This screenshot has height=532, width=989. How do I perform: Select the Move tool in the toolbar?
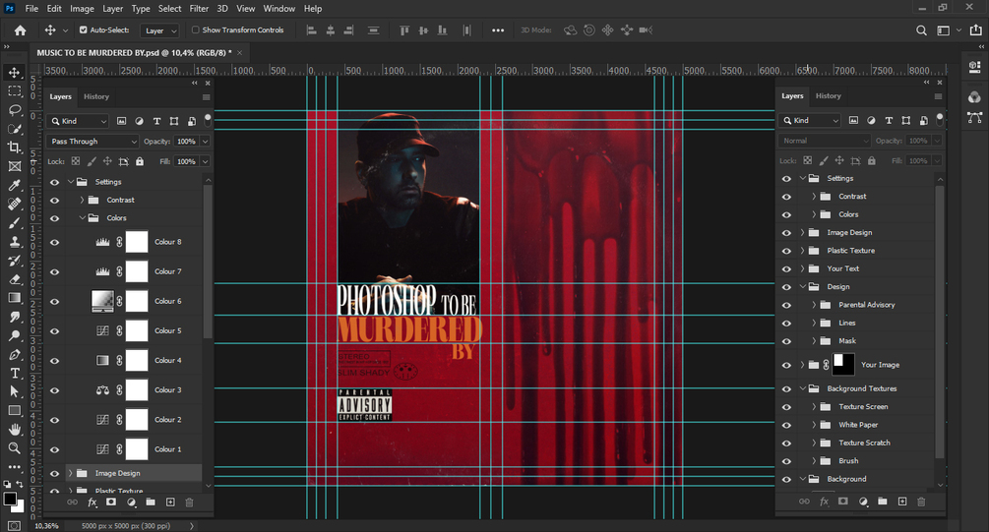14,73
